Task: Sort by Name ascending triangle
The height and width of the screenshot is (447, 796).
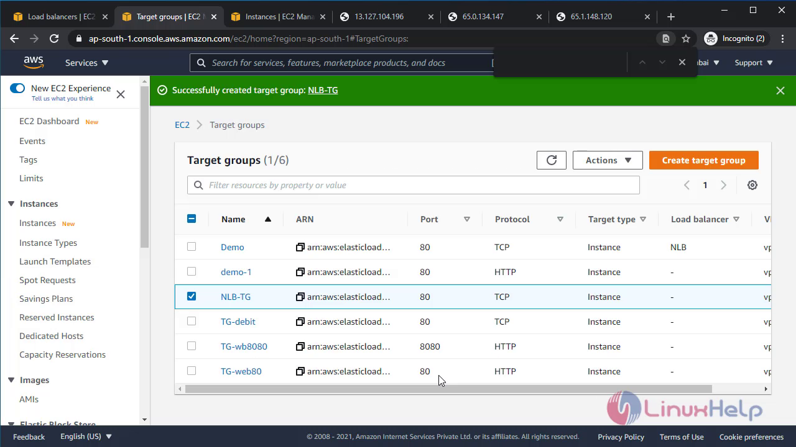Action: (x=268, y=219)
